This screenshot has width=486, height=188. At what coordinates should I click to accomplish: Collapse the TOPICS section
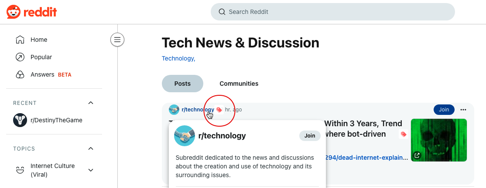[91, 149]
